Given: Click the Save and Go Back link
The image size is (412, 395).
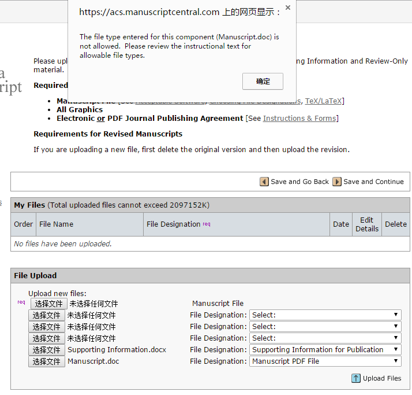Looking at the screenshot, I should [299, 182].
